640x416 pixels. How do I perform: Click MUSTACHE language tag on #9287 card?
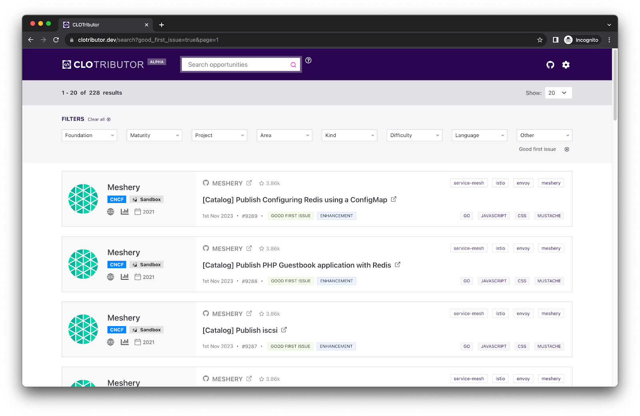(549, 346)
